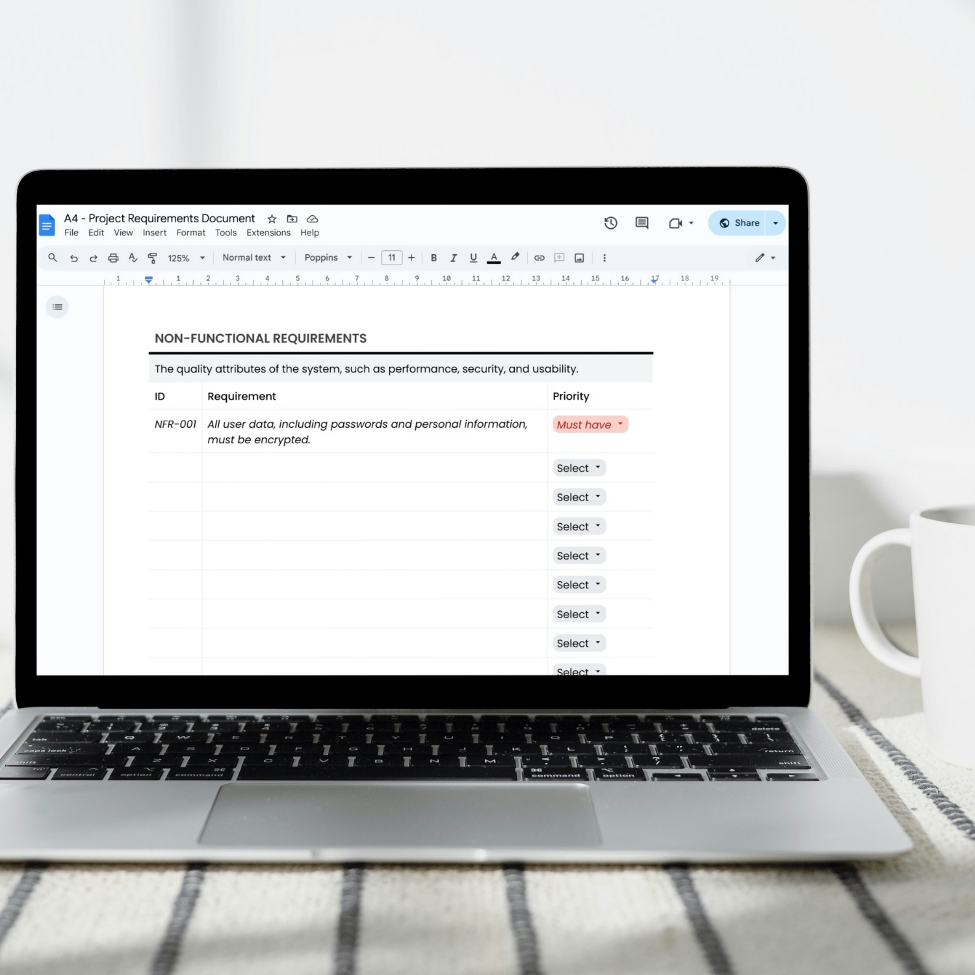Select the paint format roller icon
This screenshot has height=975, width=975.
click(152, 258)
